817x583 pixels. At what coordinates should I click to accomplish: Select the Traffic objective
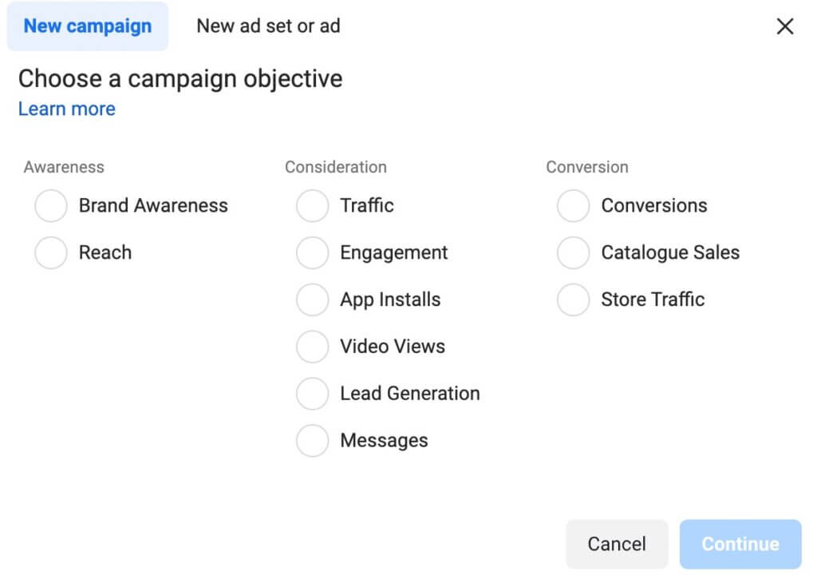pos(312,205)
